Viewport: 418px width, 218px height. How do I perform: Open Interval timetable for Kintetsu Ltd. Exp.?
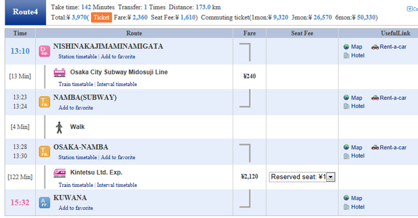point(117,185)
